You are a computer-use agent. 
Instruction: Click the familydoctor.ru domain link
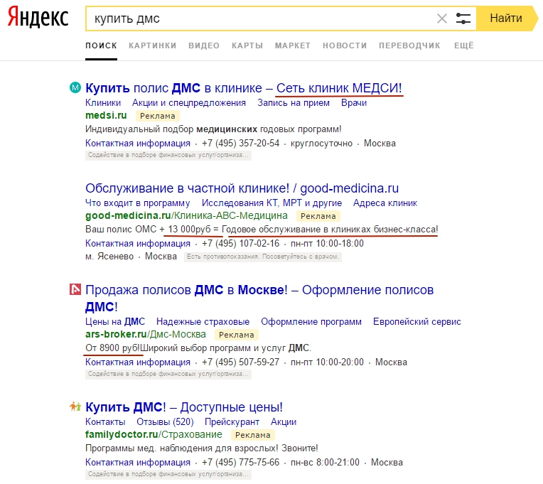tap(122, 435)
